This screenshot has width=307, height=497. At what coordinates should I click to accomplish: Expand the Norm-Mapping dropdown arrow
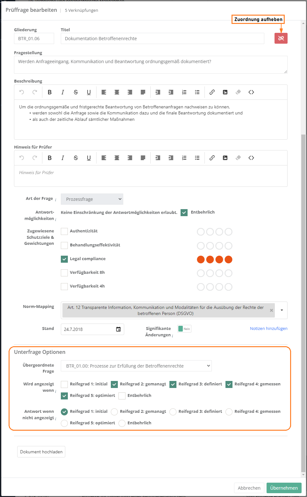282,310
